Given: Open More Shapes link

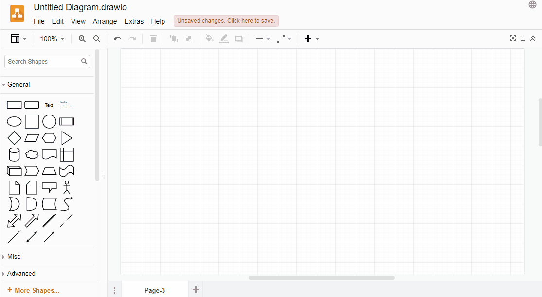Looking at the screenshot, I should coord(33,290).
